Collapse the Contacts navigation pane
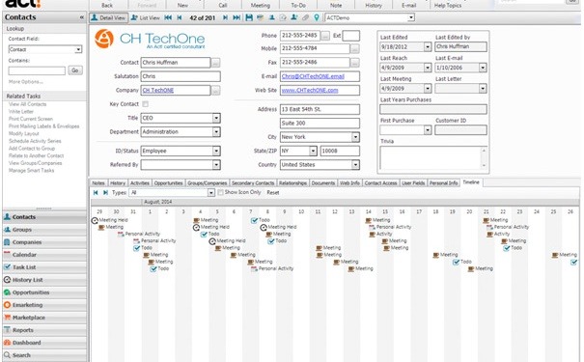The image size is (584, 362). [x=81, y=17]
